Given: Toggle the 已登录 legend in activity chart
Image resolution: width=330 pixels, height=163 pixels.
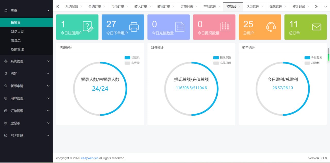Looking at the screenshot, I should point(132,58).
